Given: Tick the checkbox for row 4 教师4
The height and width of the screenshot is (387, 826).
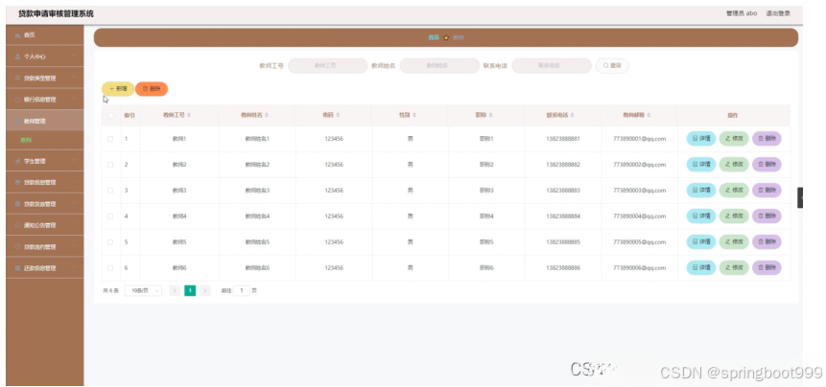Looking at the screenshot, I should pos(110,216).
